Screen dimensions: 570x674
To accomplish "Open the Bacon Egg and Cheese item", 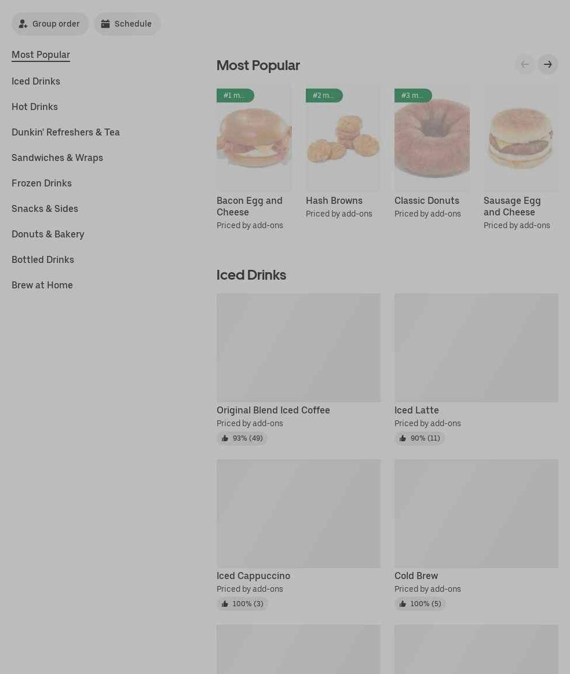I will [249, 206].
